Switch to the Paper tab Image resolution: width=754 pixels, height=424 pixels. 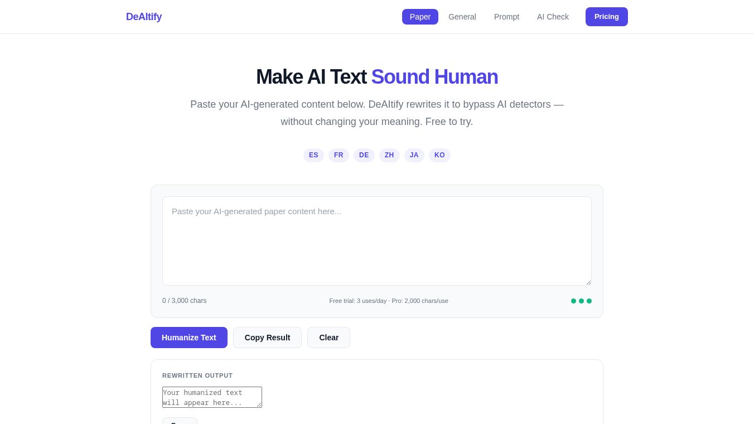tap(420, 17)
